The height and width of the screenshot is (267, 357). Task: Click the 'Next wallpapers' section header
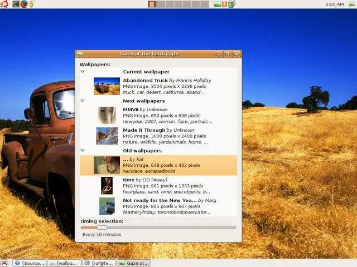pos(144,101)
